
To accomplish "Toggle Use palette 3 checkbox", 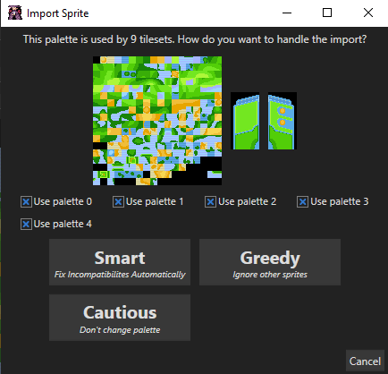I will pos(302,202).
